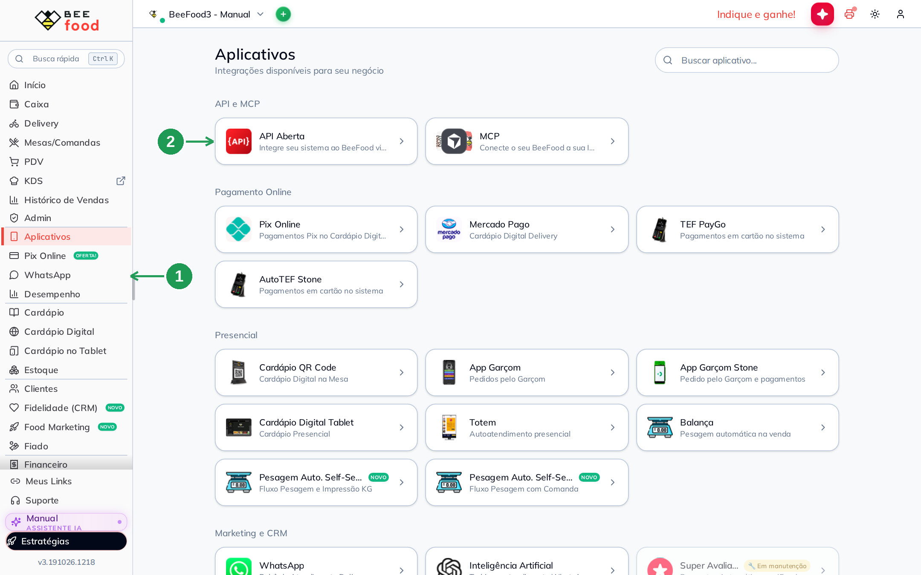Click the Totem kiosk icon

point(449,427)
